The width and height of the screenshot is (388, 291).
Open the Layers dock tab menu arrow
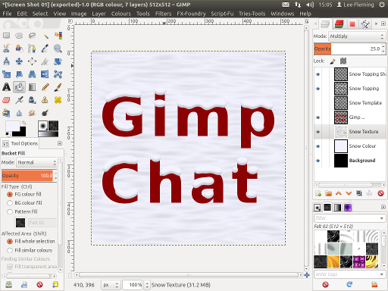point(383,23)
